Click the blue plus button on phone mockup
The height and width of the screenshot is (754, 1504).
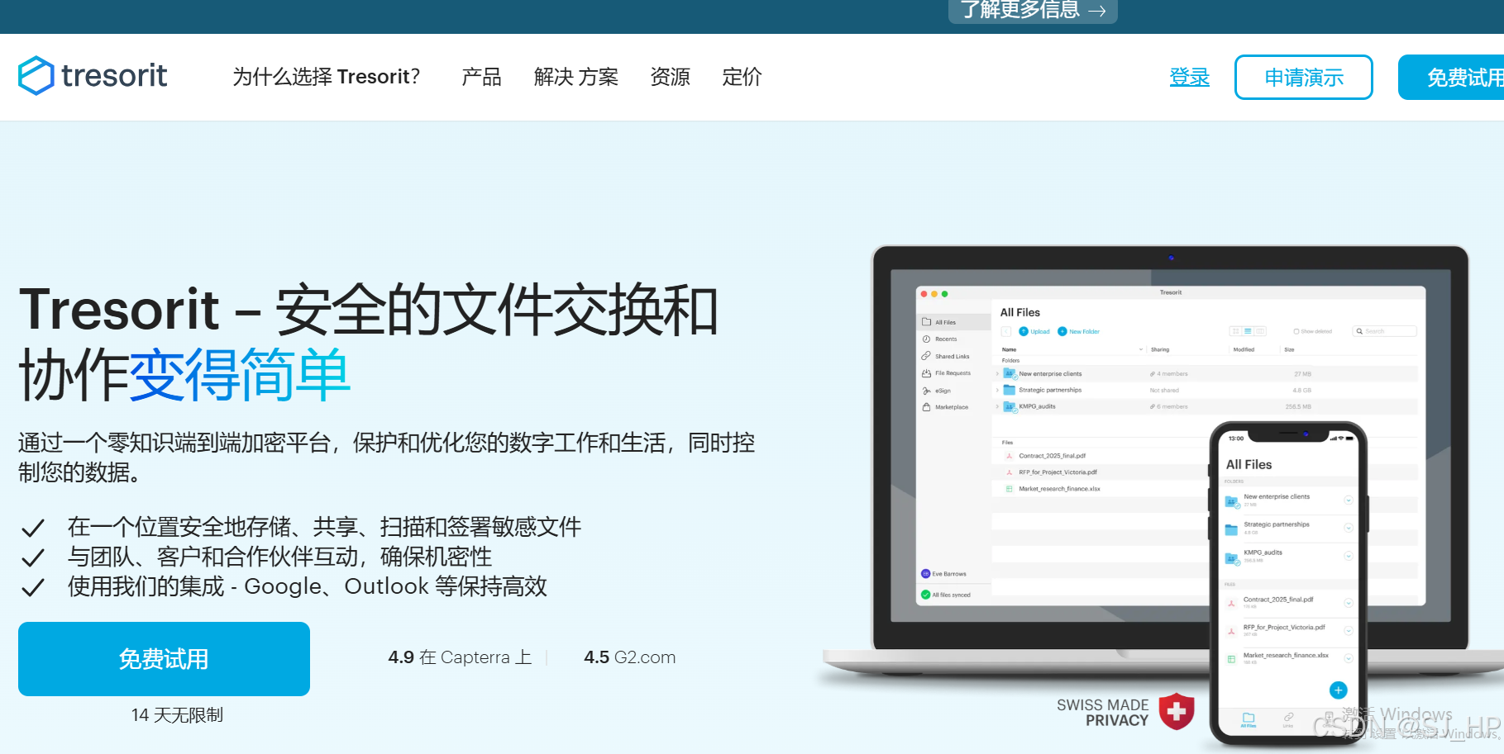coord(1338,690)
